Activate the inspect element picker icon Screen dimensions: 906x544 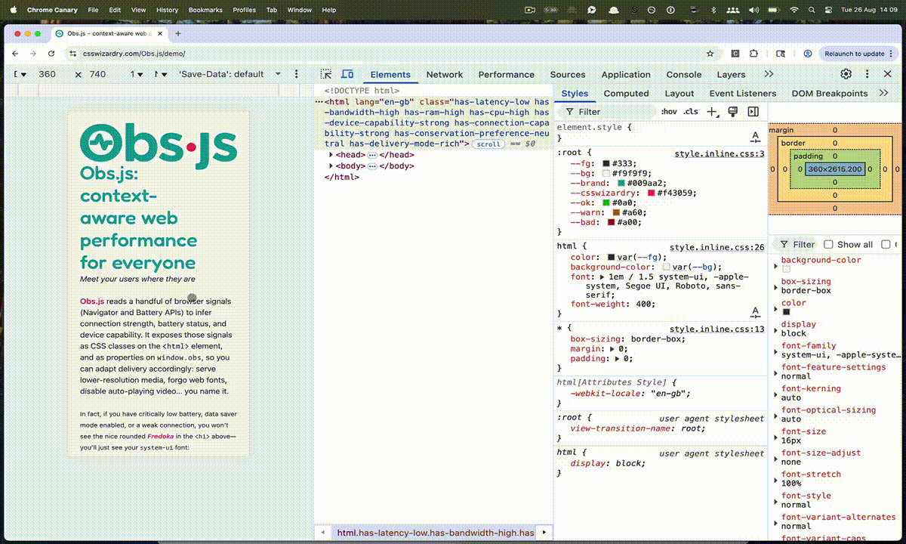(x=326, y=74)
